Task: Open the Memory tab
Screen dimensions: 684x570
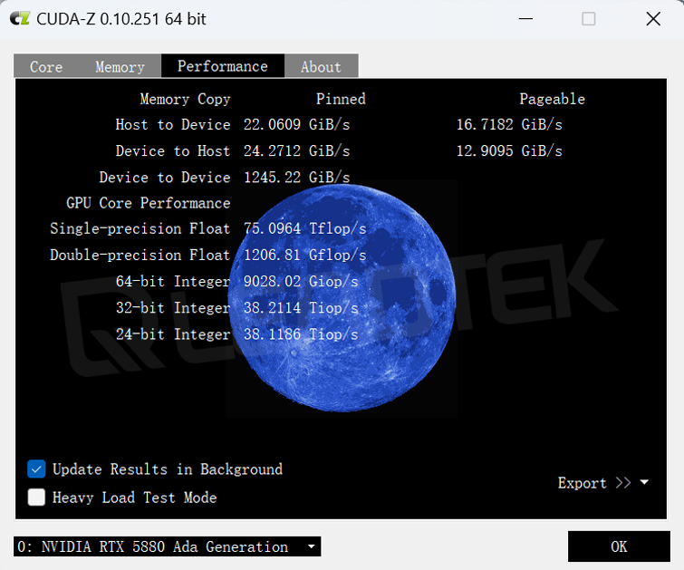Action: [120, 67]
